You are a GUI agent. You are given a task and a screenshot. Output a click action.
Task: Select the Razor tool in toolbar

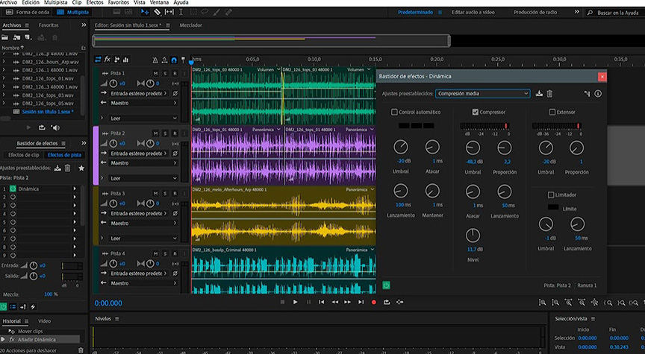pos(158,13)
